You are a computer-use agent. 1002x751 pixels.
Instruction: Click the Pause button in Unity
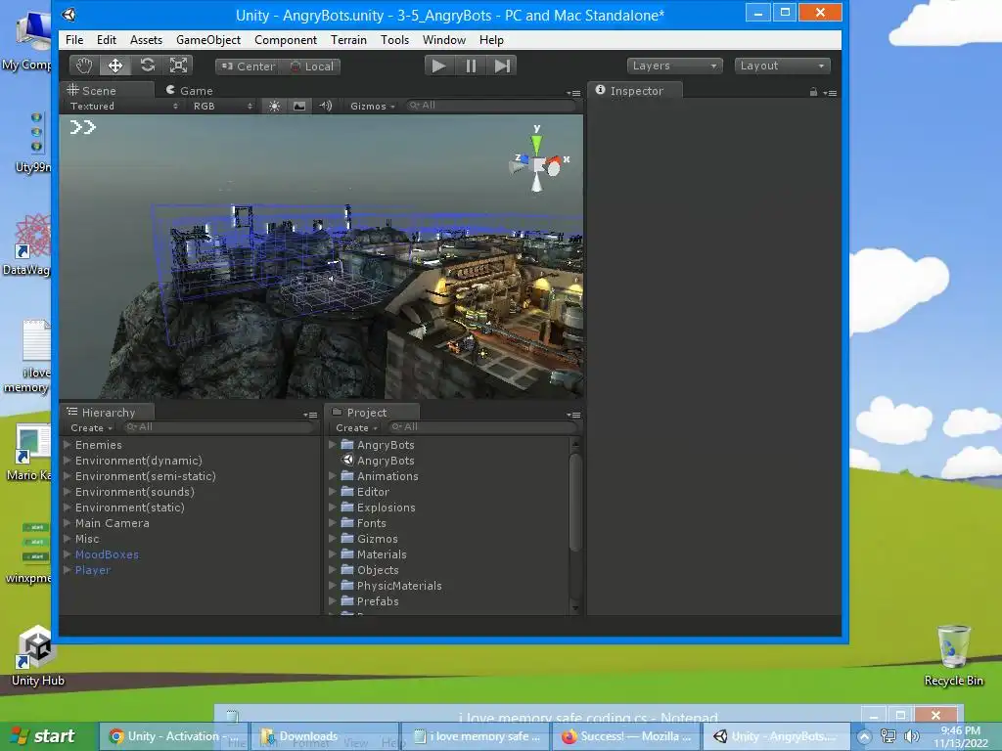coord(471,66)
